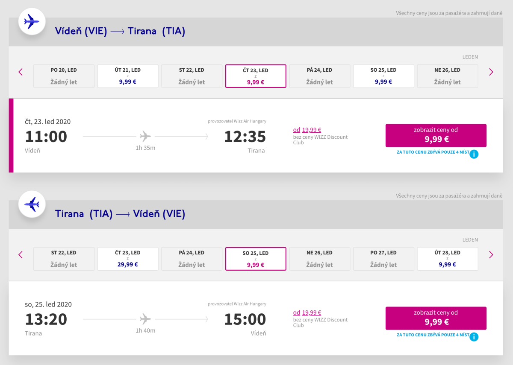The height and width of the screenshot is (365, 513).
Task: Open return "od 19,99 €" price link
Action: 307,313
